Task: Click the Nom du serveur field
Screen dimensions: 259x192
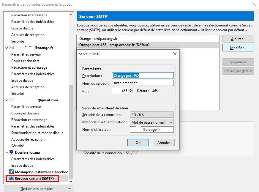Action: point(143,83)
